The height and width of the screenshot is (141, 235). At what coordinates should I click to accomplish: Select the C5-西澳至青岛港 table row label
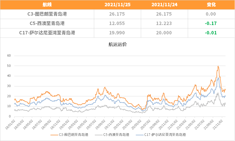47,23
